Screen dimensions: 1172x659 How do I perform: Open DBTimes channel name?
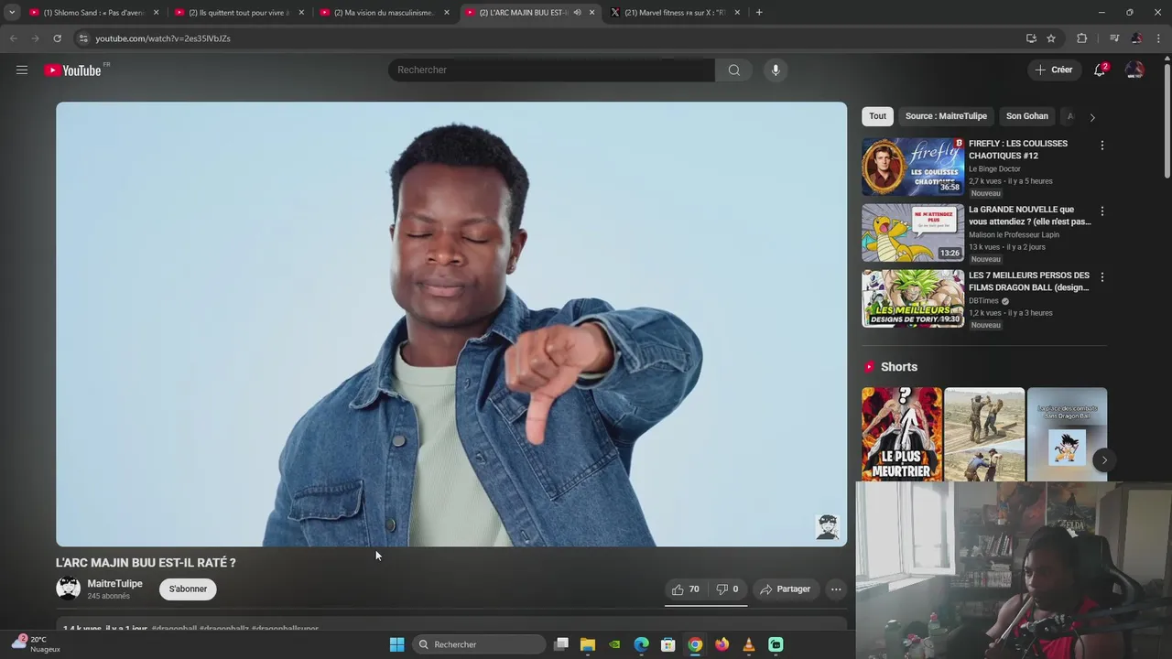[983, 301]
